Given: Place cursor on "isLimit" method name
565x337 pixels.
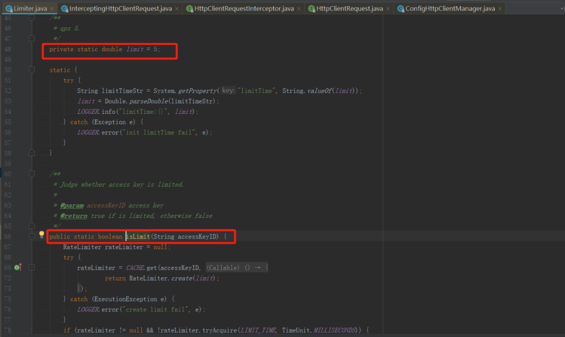Looking at the screenshot, I should click(x=138, y=237).
